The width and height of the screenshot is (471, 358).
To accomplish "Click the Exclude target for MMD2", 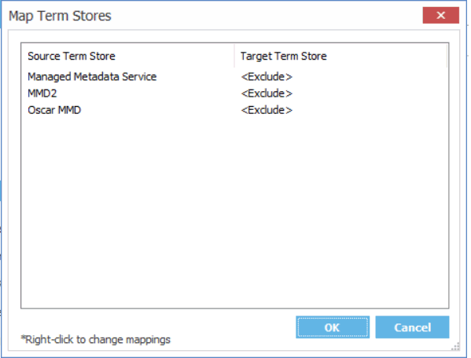I will pyautogui.click(x=267, y=93).
